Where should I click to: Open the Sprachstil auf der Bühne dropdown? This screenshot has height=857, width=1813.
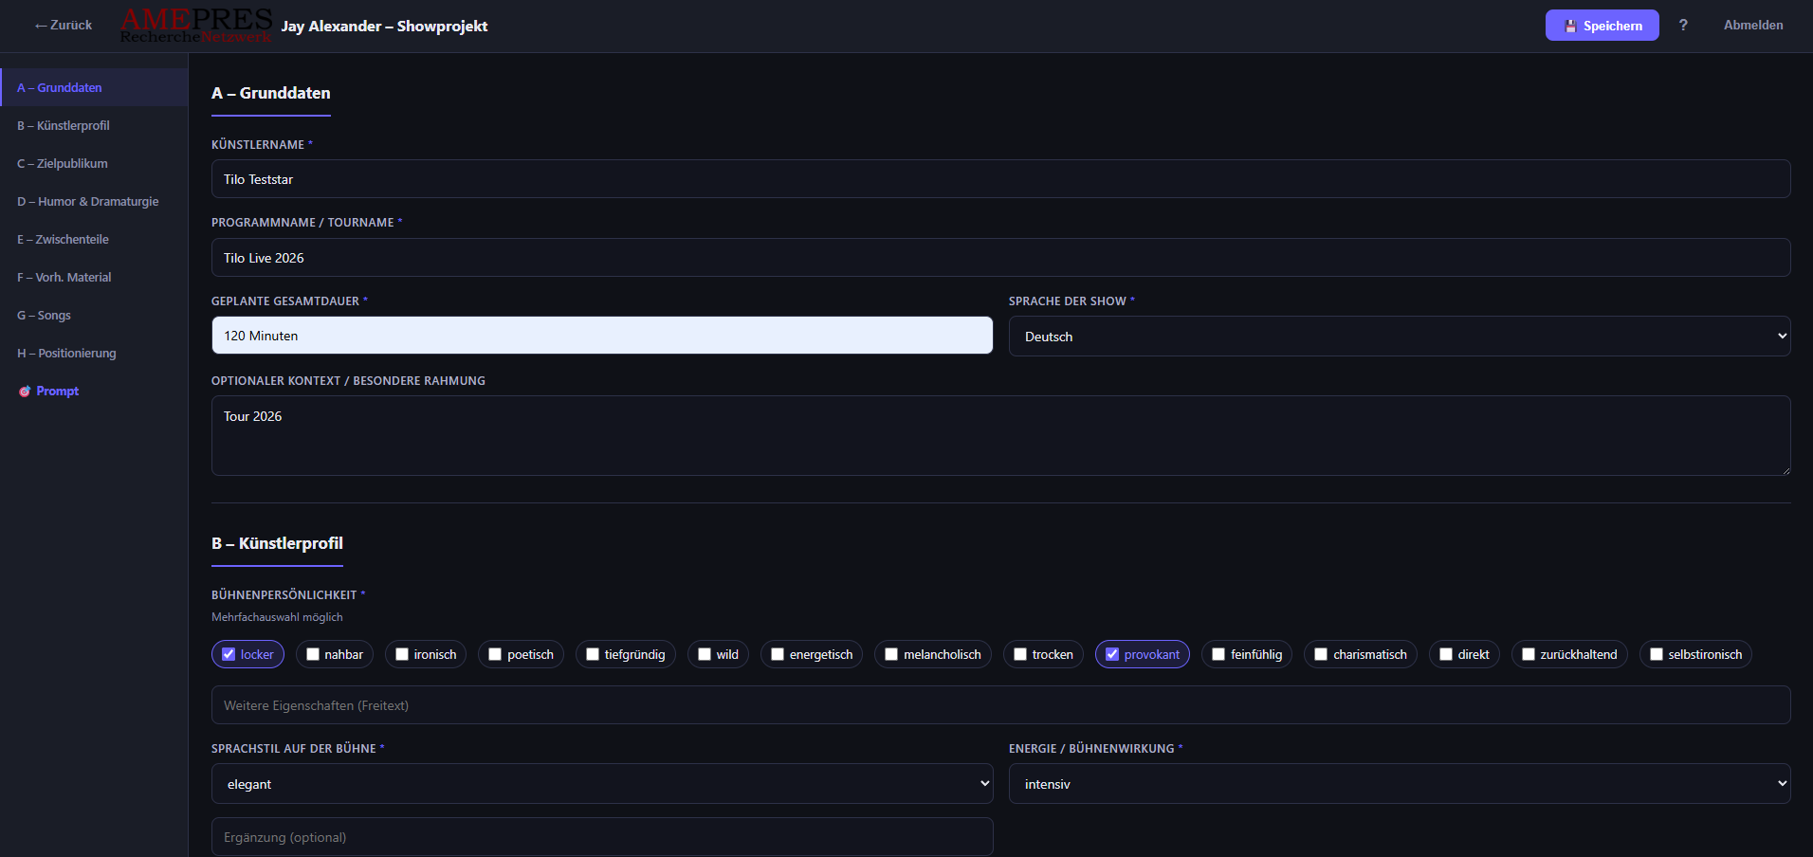(x=602, y=784)
